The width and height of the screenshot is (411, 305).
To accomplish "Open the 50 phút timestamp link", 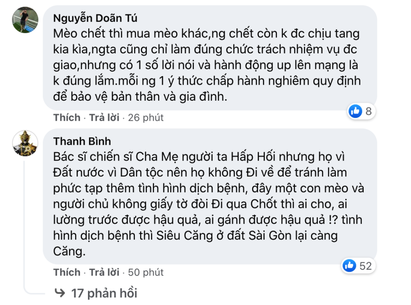I will point(146,272).
